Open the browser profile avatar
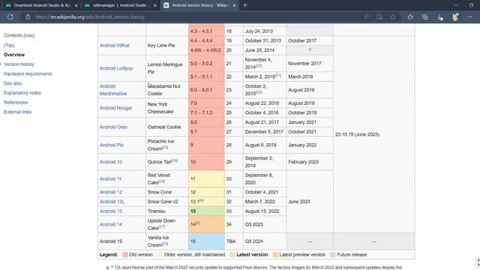The height and width of the screenshot is (270, 480). [x=455, y=17]
